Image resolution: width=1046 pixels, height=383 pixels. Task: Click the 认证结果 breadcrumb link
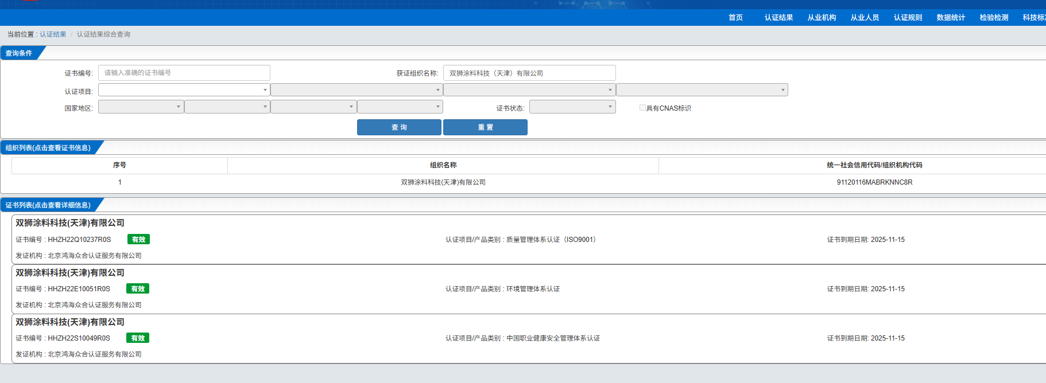click(x=53, y=34)
